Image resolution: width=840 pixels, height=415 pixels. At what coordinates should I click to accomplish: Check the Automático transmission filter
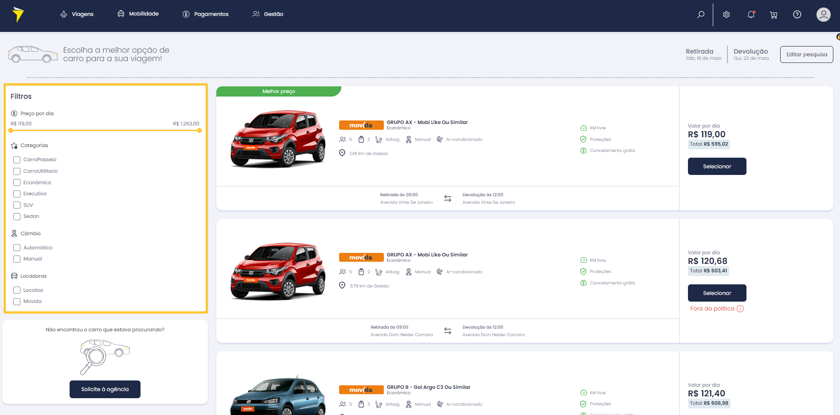[17, 248]
